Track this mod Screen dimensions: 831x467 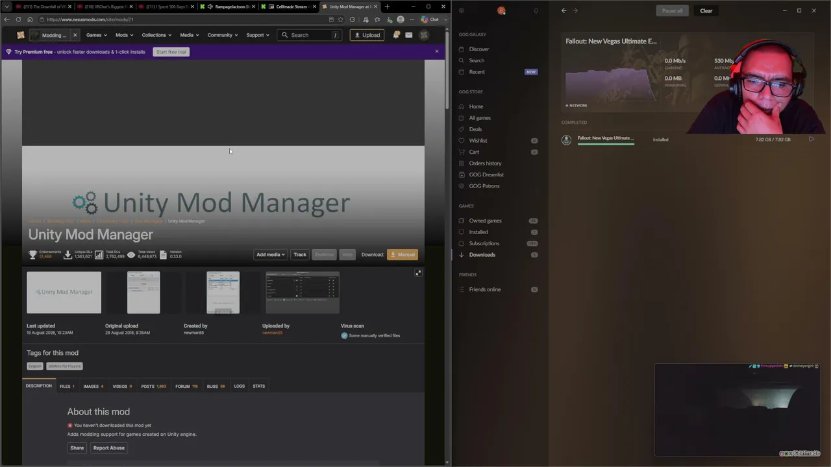[300, 255]
